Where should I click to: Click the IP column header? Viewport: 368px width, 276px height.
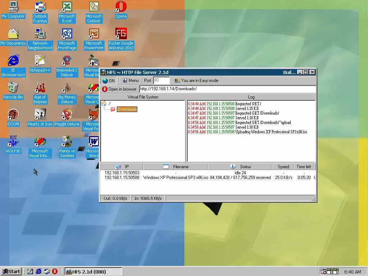pyautogui.click(x=121, y=167)
